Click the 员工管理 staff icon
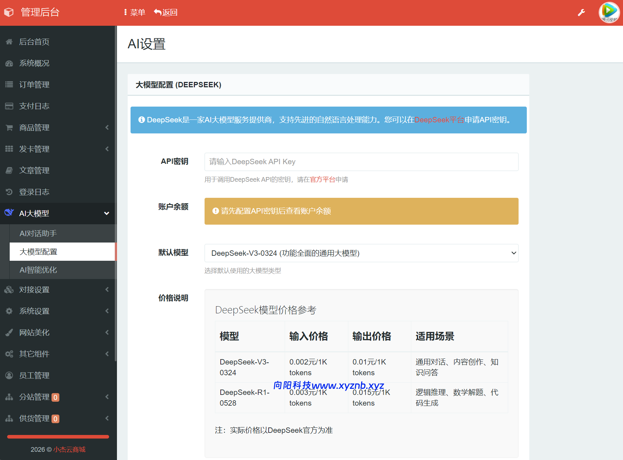 (9, 375)
